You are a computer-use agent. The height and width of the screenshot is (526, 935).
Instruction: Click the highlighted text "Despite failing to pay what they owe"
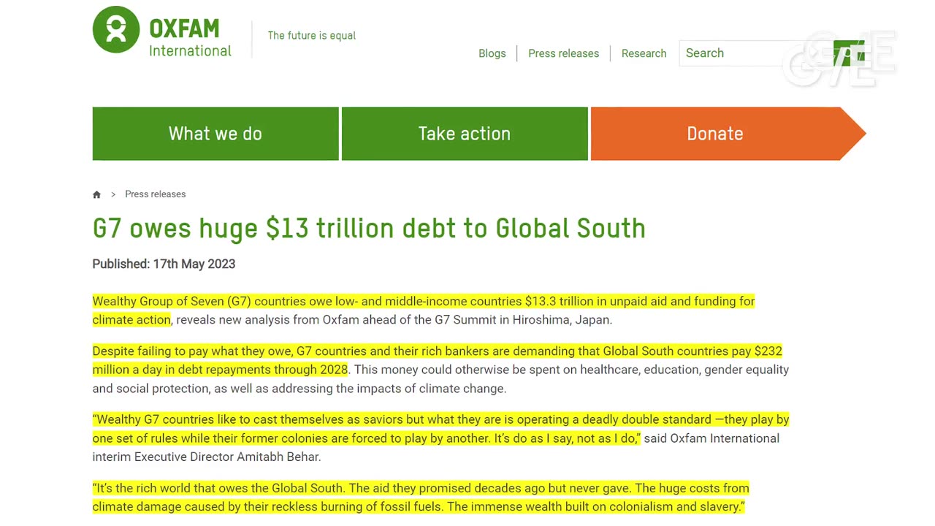(192, 351)
